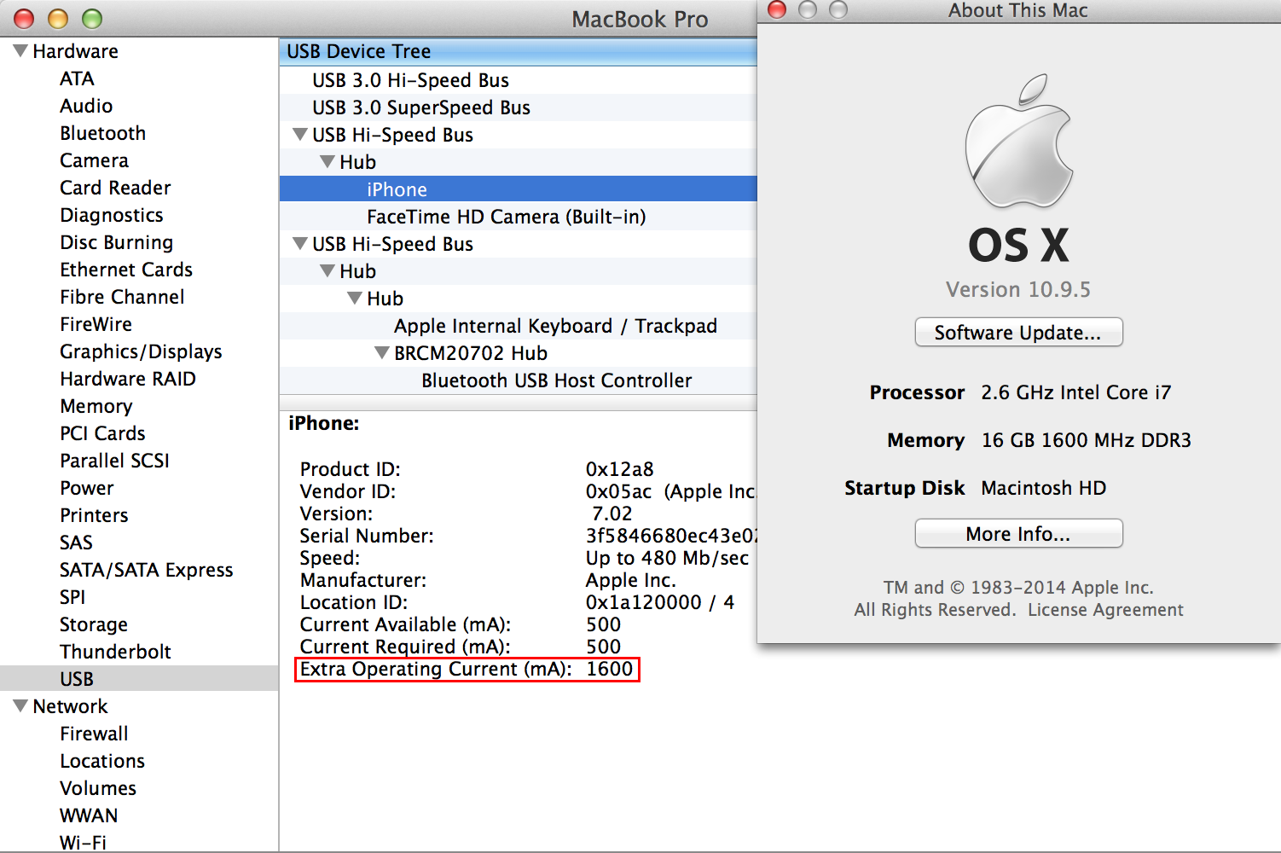The width and height of the screenshot is (1281, 853).
Task: Select Hardware RAID entry
Action: (x=128, y=379)
